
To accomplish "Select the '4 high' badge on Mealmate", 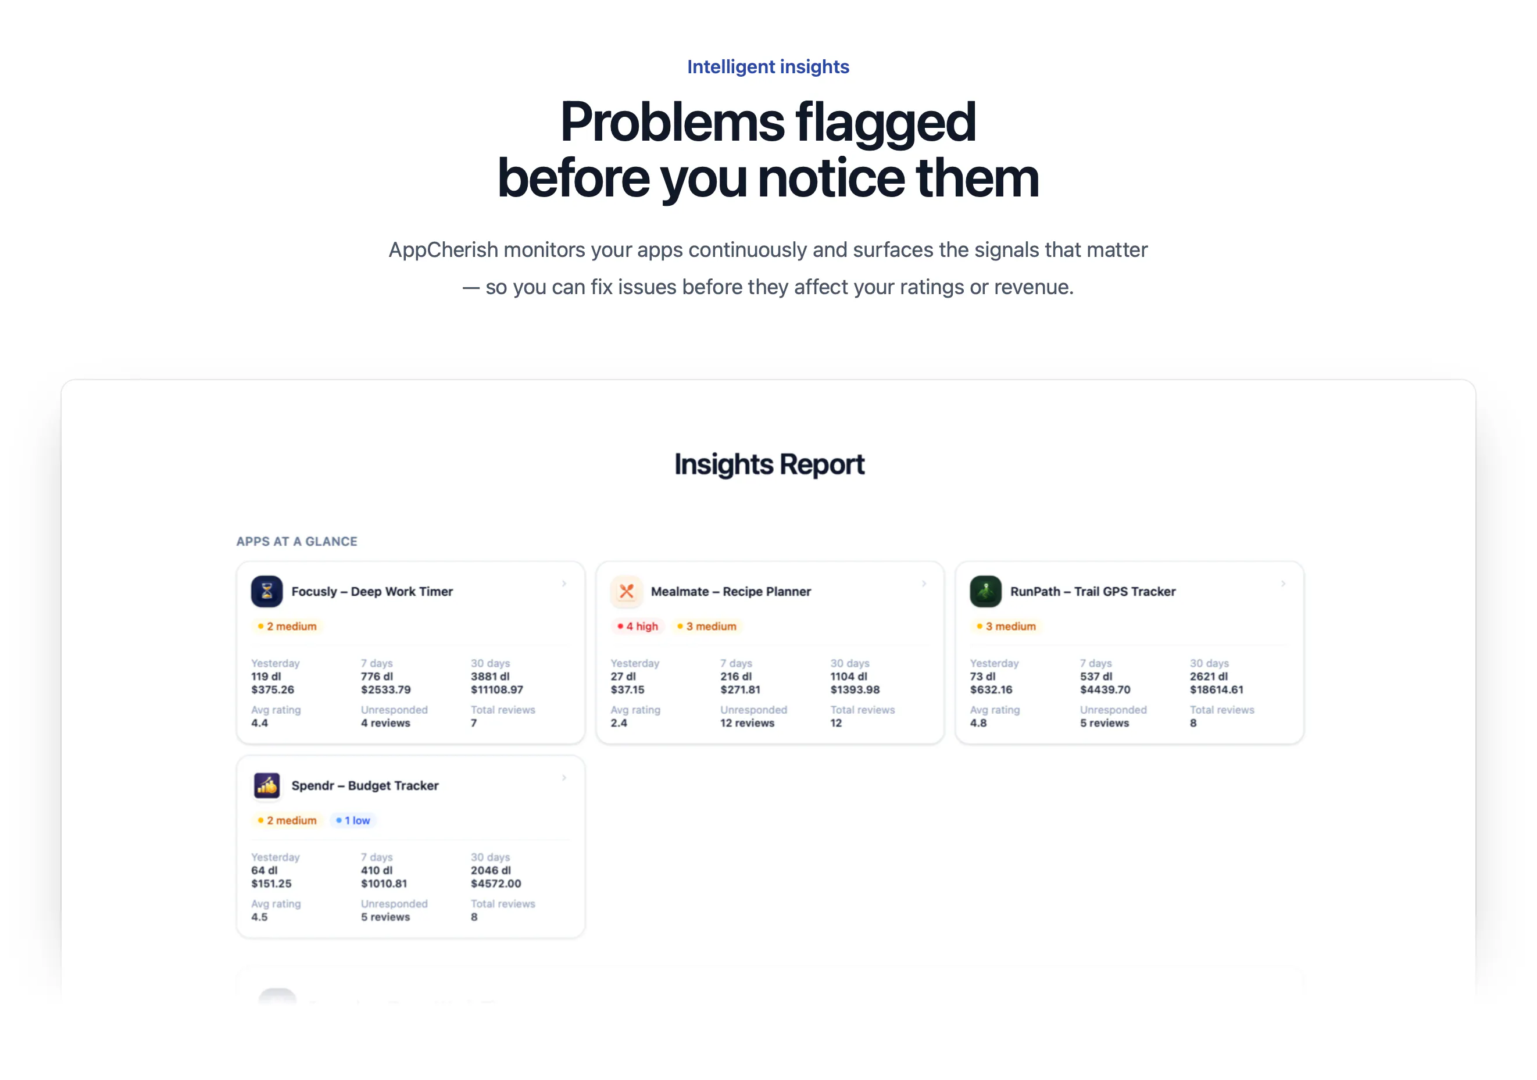I will pos(637,626).
